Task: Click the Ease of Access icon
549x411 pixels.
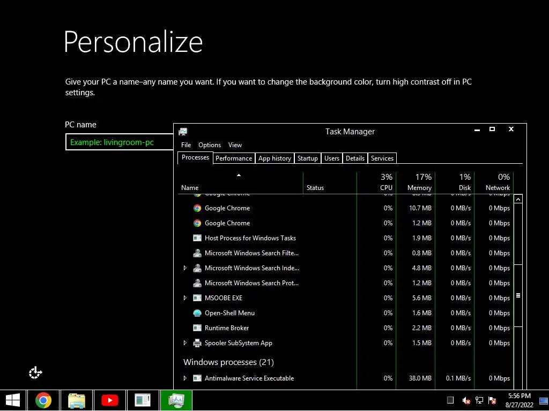Action: (35, 373)
